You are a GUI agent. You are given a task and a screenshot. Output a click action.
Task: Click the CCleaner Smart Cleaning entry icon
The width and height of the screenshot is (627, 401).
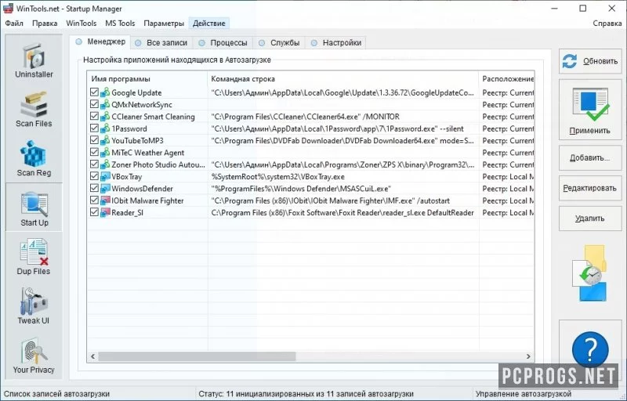pyautogui.click(x=105, y=117)
